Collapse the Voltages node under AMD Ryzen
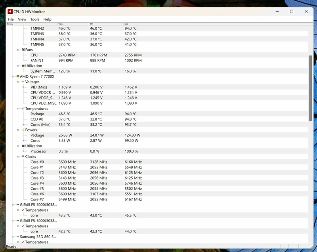Image resolution: width=317 pixels, height=252 pixels. coord(18,82)
